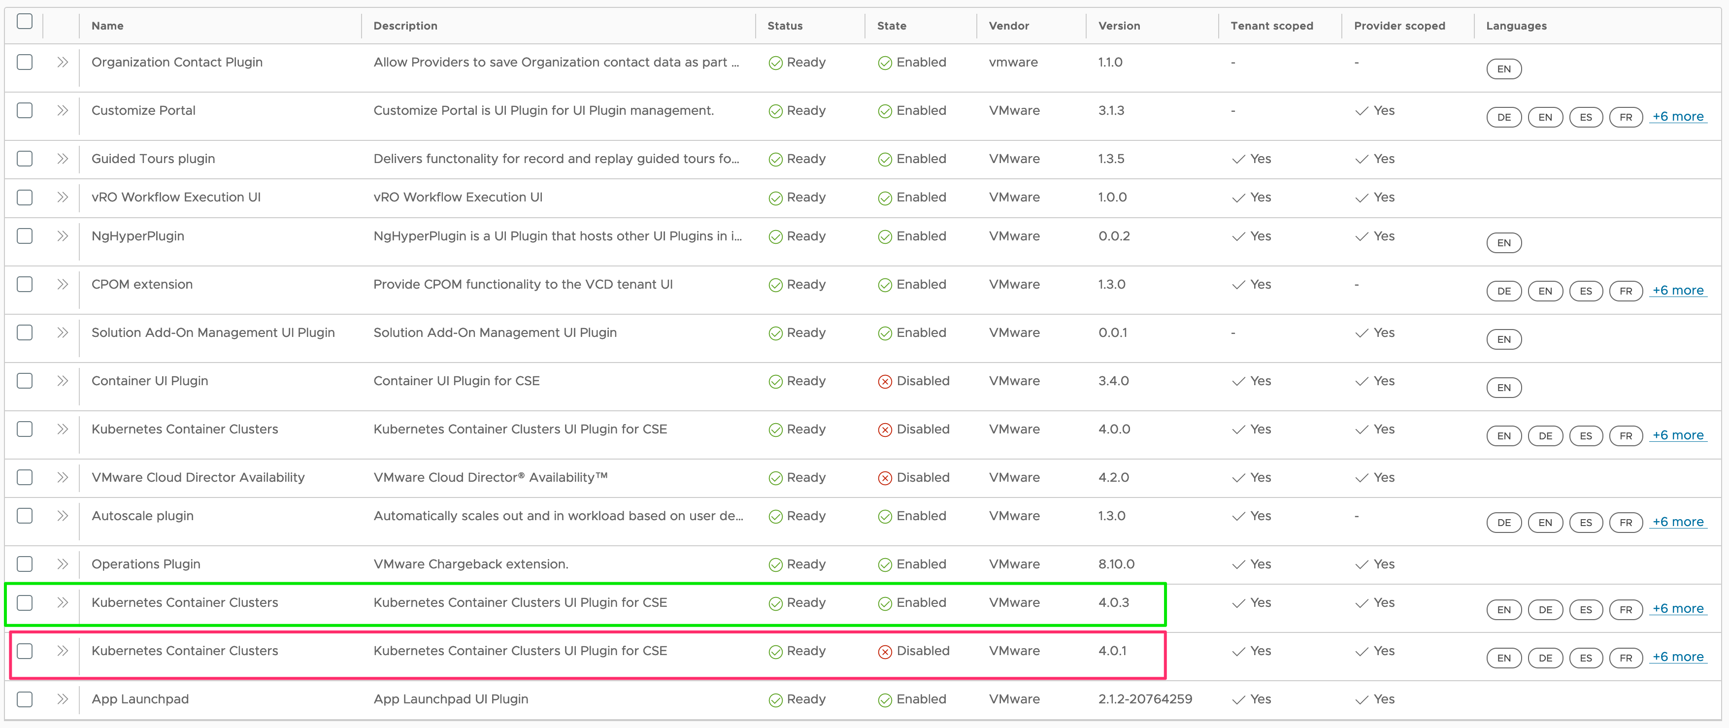Click 'Container UI Plugin for CSE' description
Screen dimensions: 1729x728
(457, 381)
